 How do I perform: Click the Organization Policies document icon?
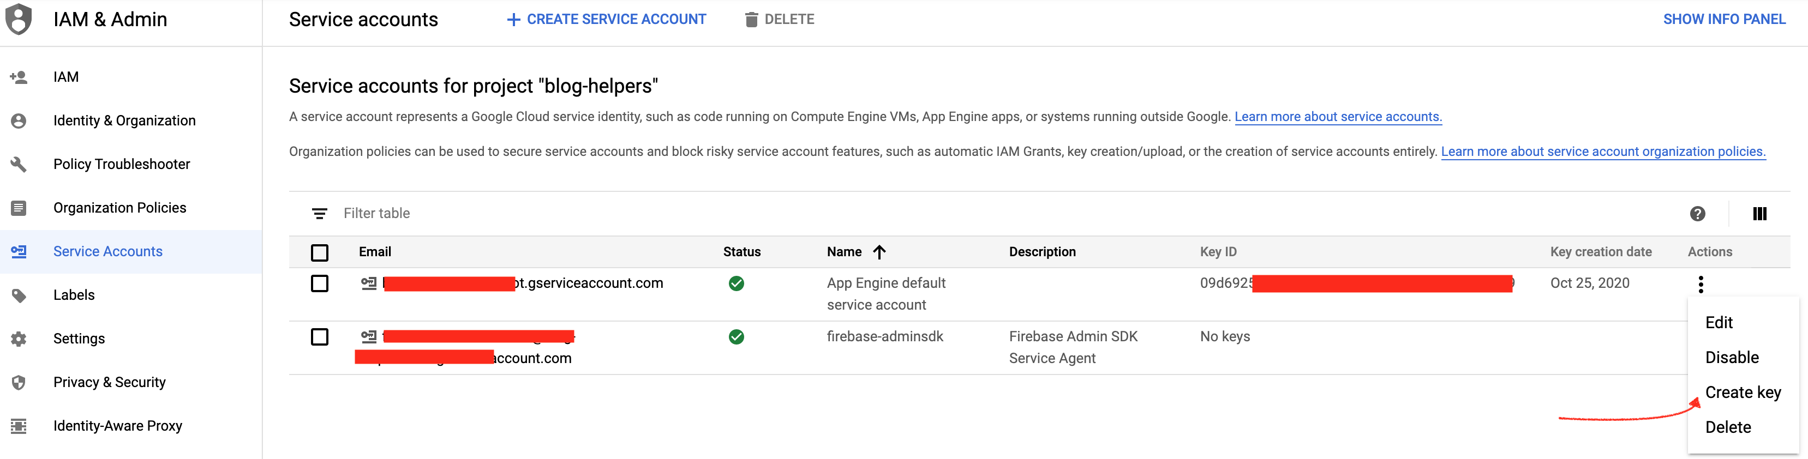point(18,208)
